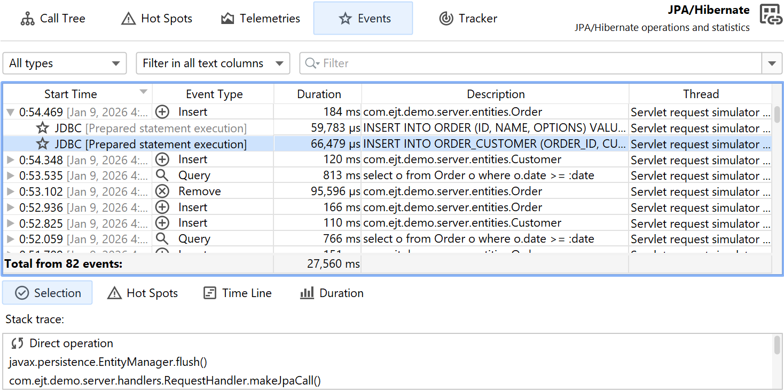Open the All types dropdown
The height and width of the screenshot is (392, 784).
pos(65,63)
